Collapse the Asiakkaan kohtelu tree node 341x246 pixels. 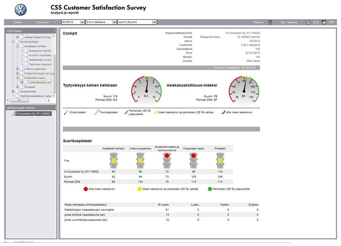(x=18, y=46)
